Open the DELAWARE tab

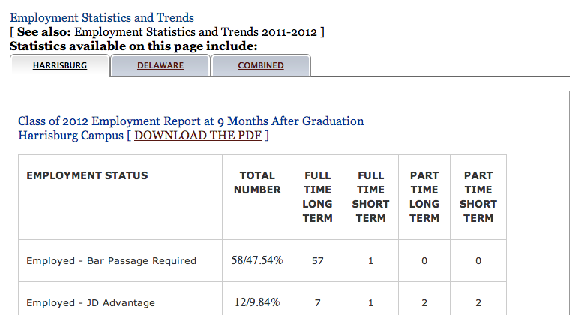(160, 65)
